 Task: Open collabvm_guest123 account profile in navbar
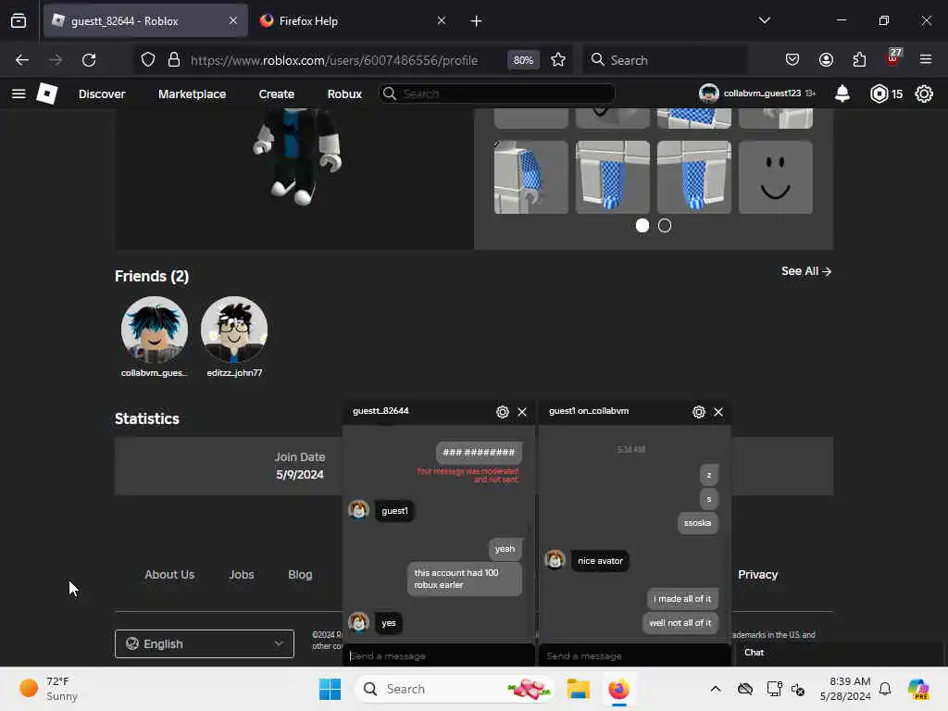point(757,94)
